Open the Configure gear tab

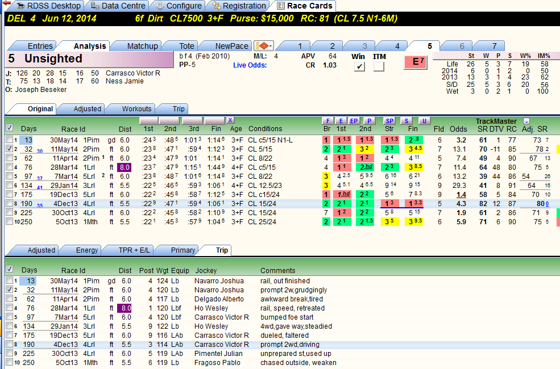coord(177,6)
